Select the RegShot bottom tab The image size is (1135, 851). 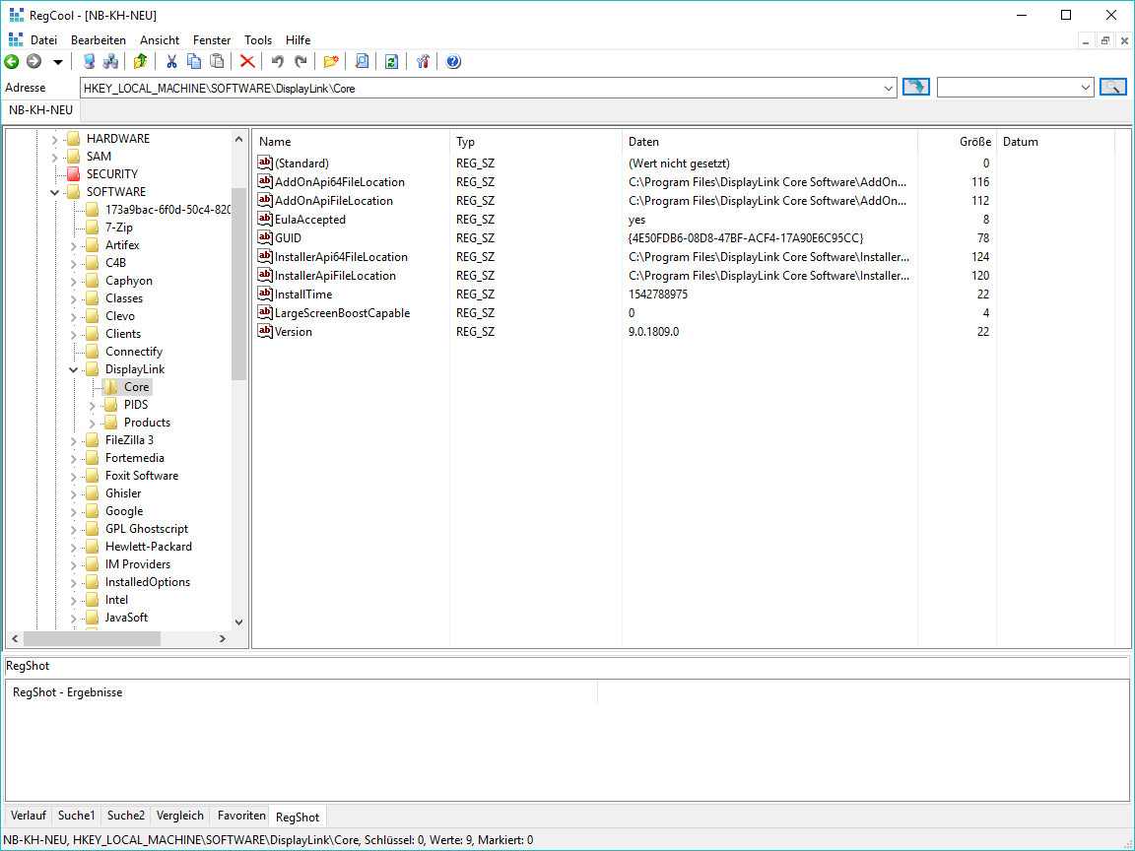click(x=297, y=817)
